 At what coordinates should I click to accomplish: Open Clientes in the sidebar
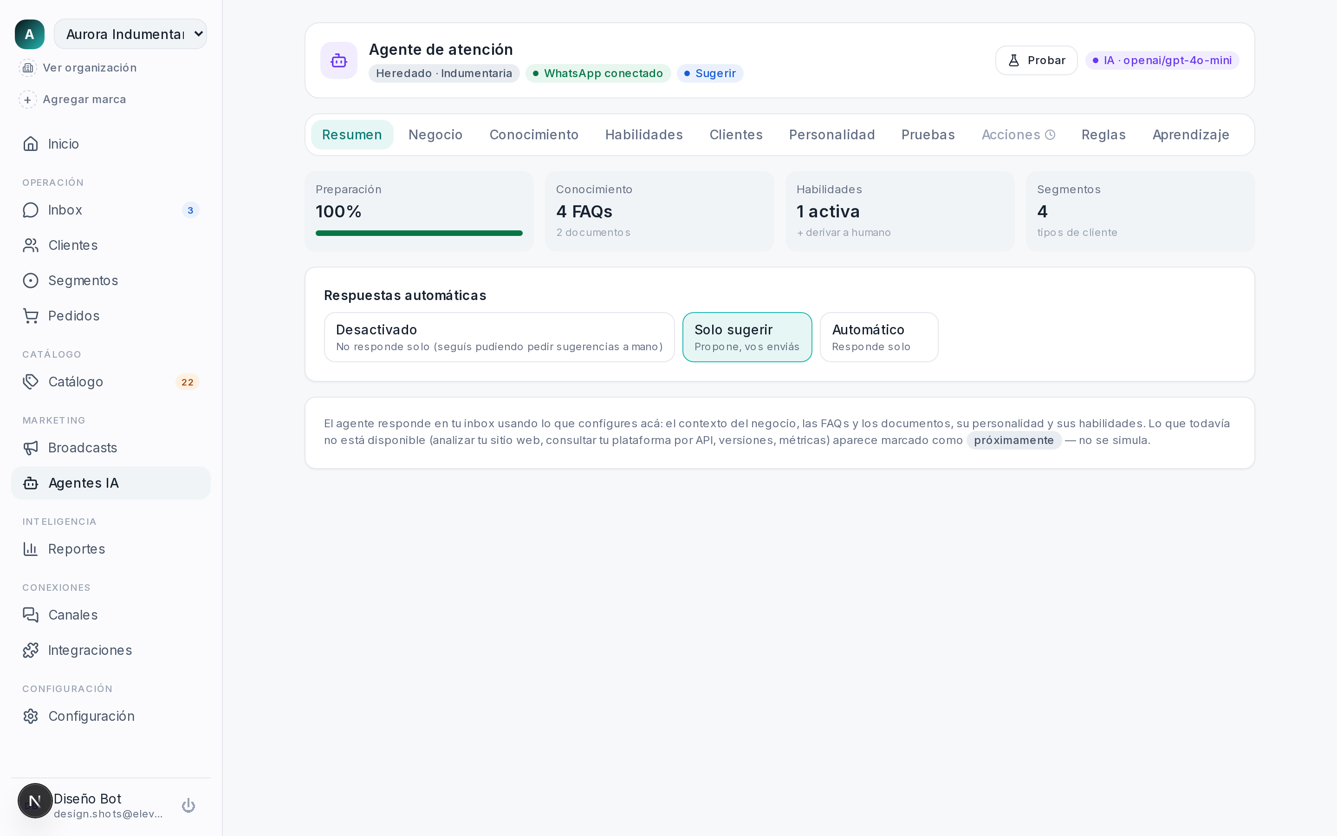110,246
